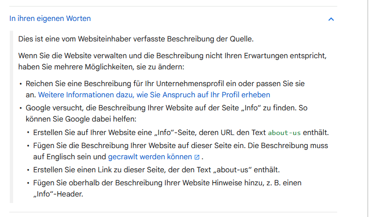Open the 'Weitere Informationen dazu' profile claim link
The height and width of the screenshot is (217, 376).
point(154,95)
